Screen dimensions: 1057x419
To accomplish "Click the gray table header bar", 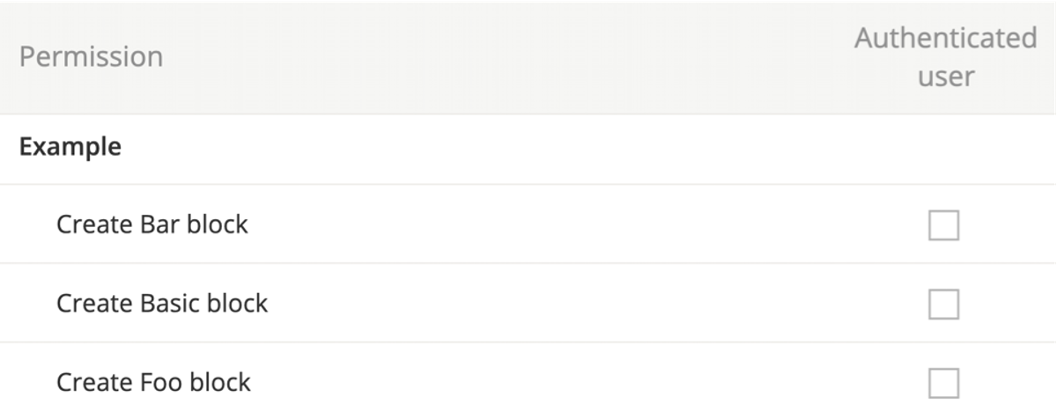I will 528,57.
